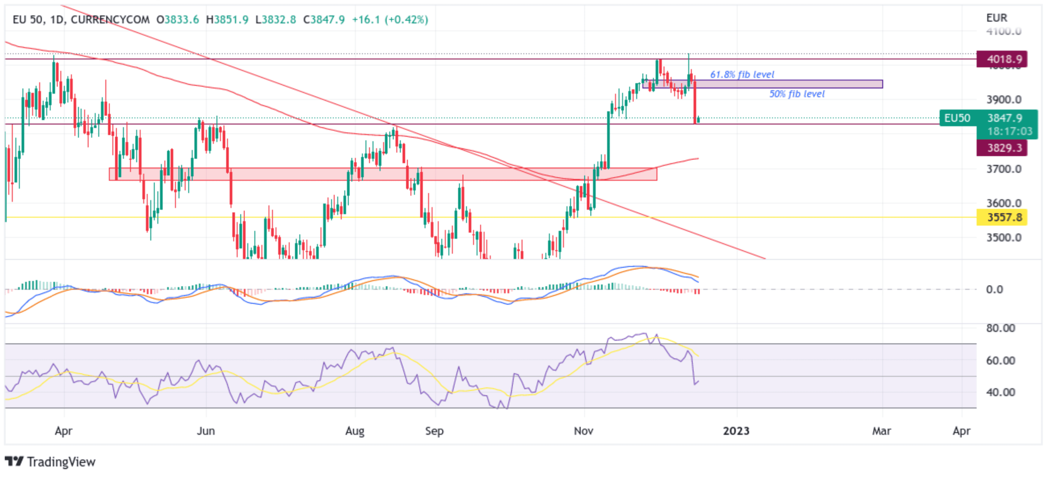Click the Nov label on the time axis
This screenshot has width=1047, height=484.
coord(584,431)
